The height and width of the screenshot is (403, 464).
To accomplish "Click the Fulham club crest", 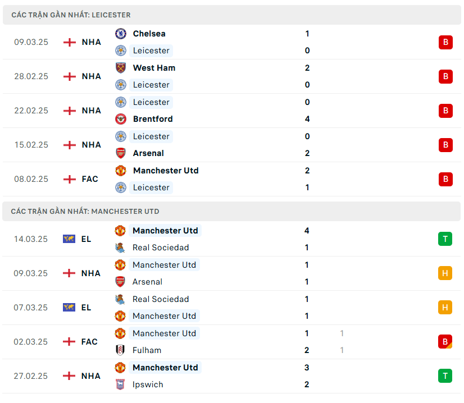I will (x=120, y=350).
